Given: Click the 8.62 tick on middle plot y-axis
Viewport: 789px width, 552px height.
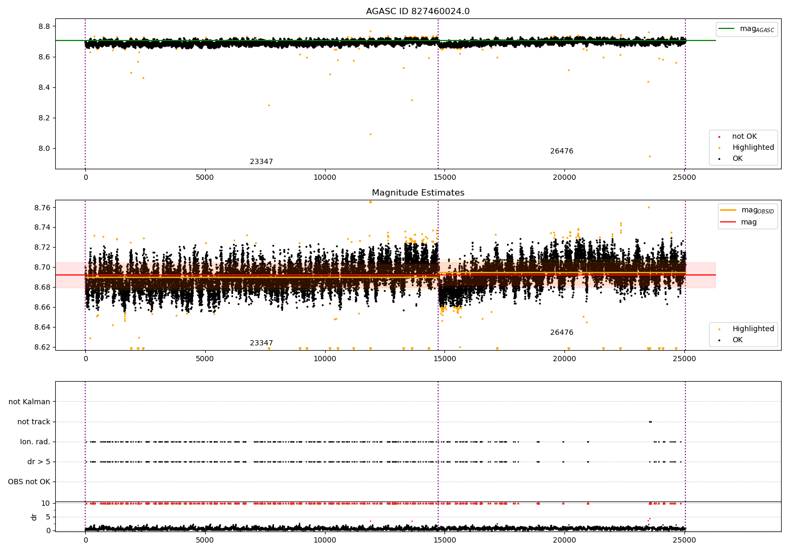Looking at the screenshot, I should click(x=42, y=347).
